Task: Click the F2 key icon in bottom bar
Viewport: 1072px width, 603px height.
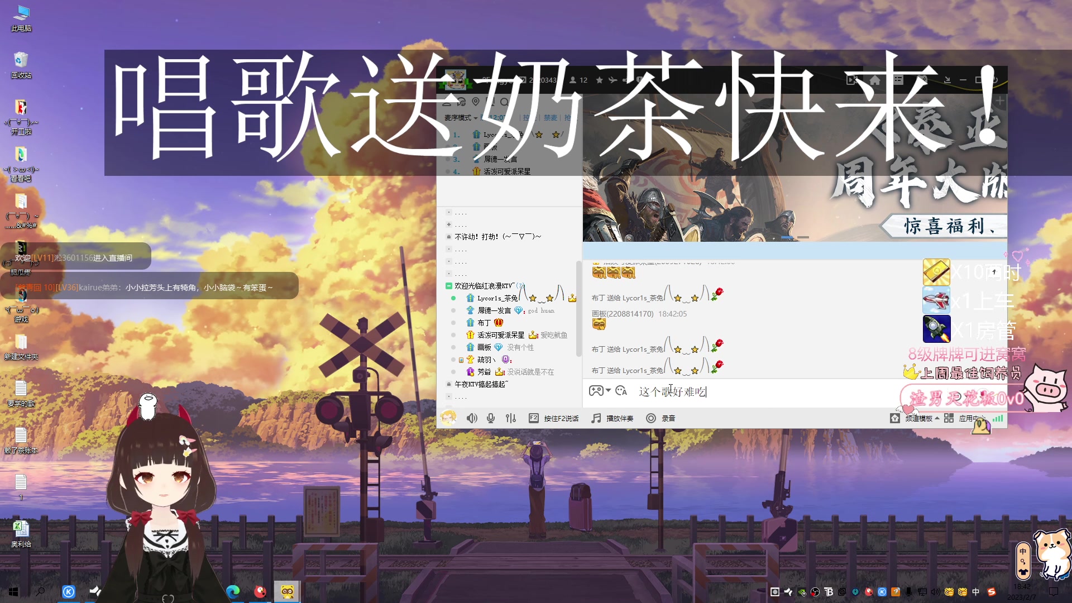Action: coord(534,418)
